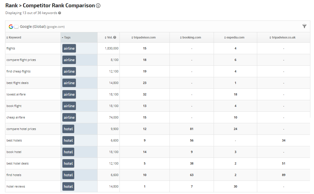Click airline tag for book flight
Image resolution: width=314 pixels, height=194 pixels.
pos(69,106)
